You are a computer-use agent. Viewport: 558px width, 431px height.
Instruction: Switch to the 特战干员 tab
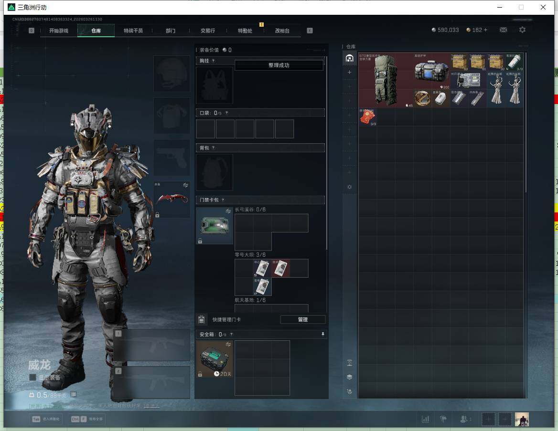(x=133, y=31)
